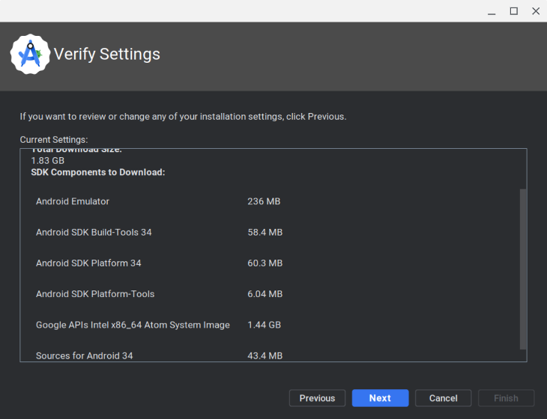This screenshot has width=547, height=419.
Task: Click the 60.3 MB size value
Action: (265, 263)
